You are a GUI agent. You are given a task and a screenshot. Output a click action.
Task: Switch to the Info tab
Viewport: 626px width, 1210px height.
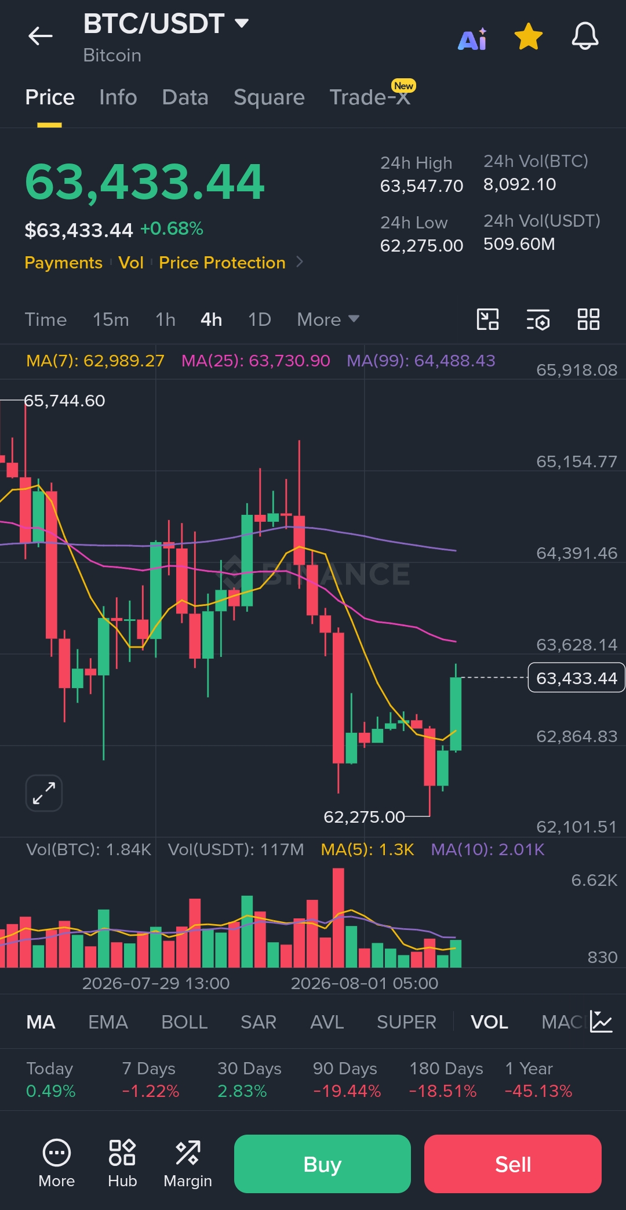(118, 97)
